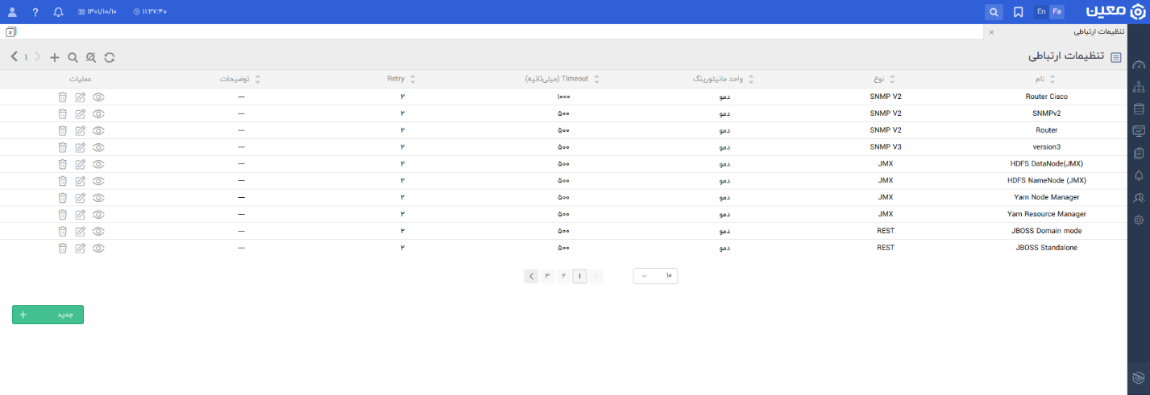Image resolution: width=1150 pixels, height=395 pixels.
Task: View SNMPv2 row details
Action: point(98,113)
